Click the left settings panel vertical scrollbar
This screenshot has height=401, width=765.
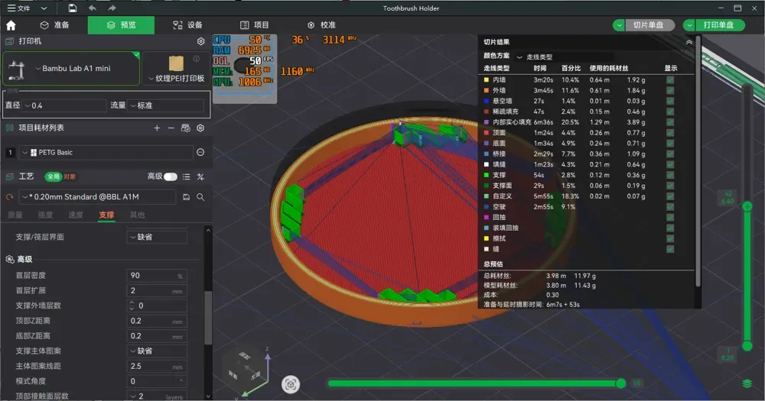pos(208,318)
